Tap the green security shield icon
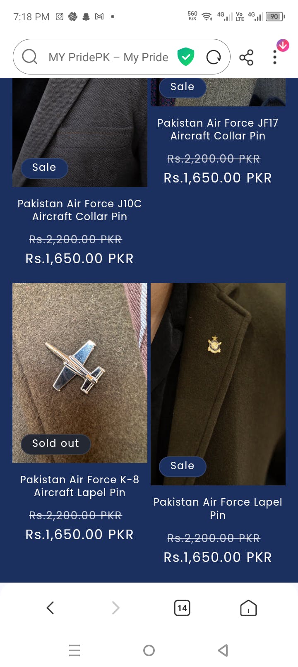Image resolution: width=298 pixels, height=667 pixels. pos(186,57)
